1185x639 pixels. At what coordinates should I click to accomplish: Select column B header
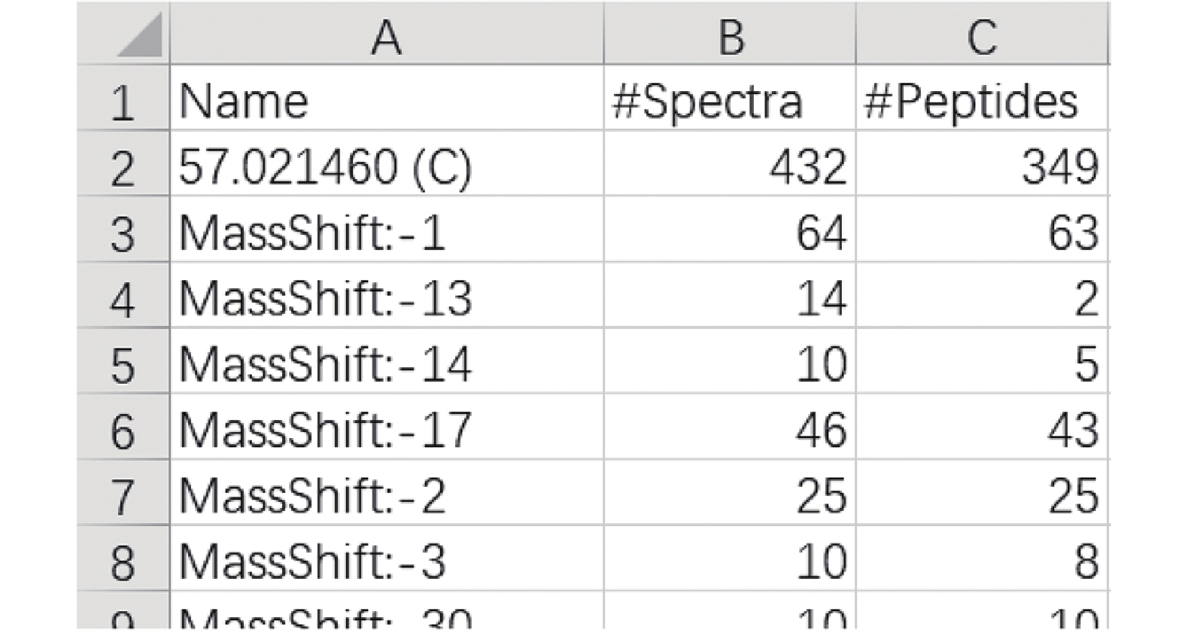pos(730,34)
